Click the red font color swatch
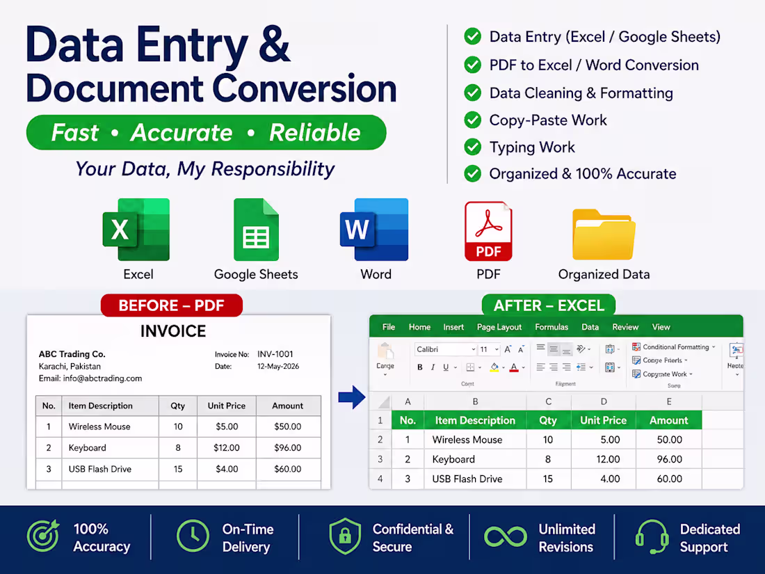 pos(514,371)
